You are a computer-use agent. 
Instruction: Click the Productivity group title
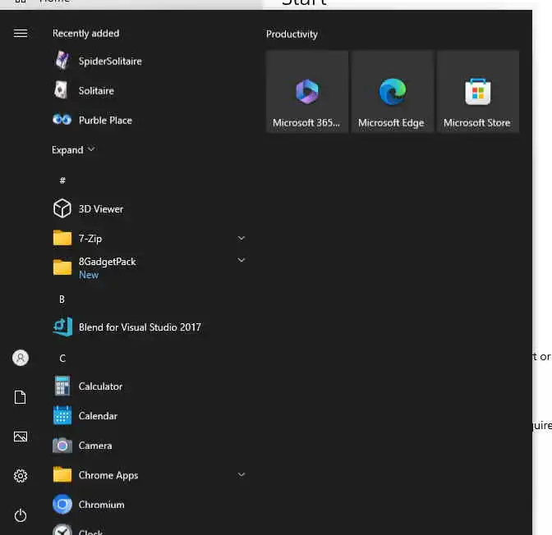click(292, 34)
